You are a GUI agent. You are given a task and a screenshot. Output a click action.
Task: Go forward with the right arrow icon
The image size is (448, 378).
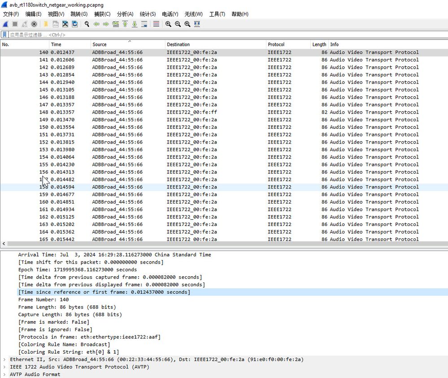coord(106,24)
